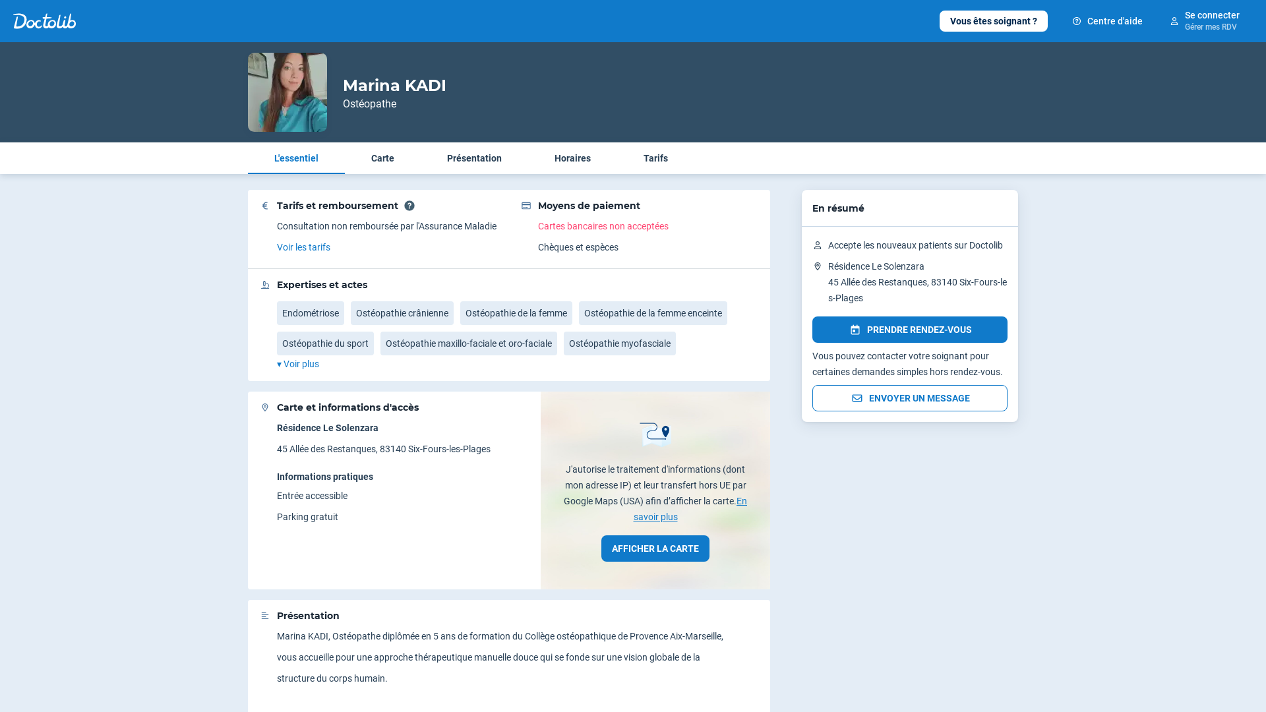Click the Doctolib logo
Viewport: 1266px width, 712px height.
click(x=45, y=21)
